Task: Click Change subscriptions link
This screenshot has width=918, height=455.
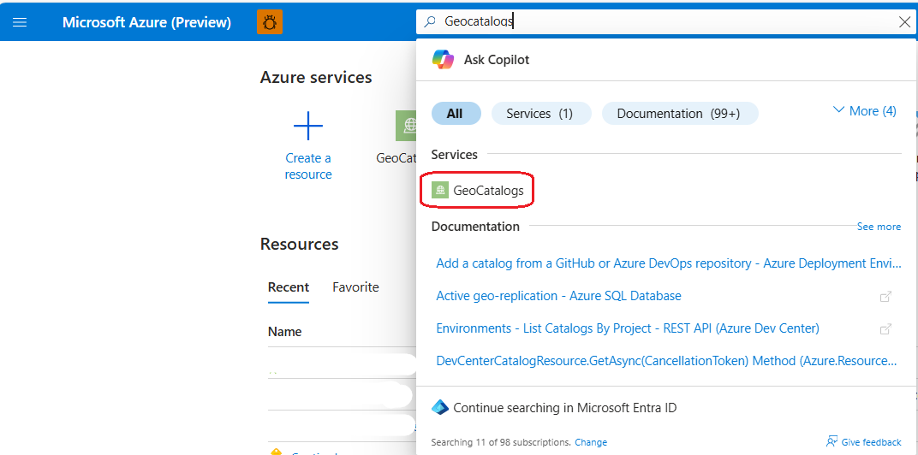Action: [591, 442]
